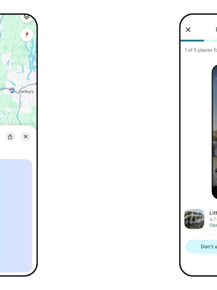
Task: Open the map layers button
Action: (x=27, y=17)
